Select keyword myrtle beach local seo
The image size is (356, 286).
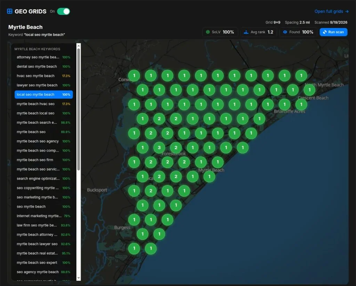[x=43, y=113]
